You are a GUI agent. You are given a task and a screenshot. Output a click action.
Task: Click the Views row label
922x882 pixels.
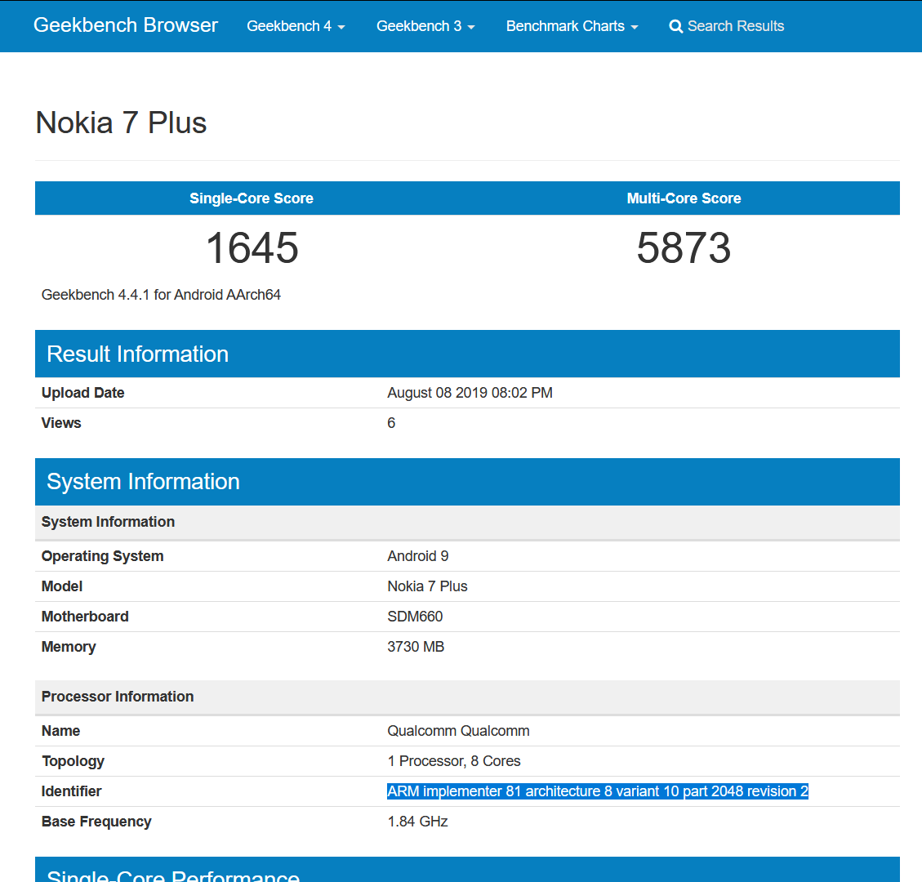(x=61, y=423)
